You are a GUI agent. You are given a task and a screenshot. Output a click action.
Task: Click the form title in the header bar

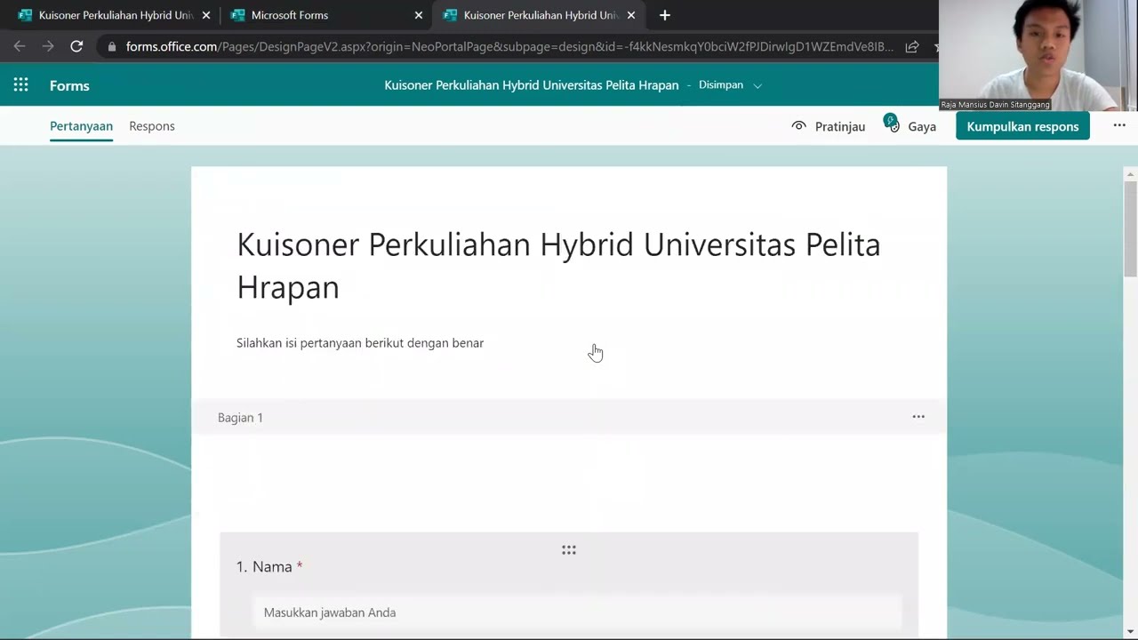(532, 85)
